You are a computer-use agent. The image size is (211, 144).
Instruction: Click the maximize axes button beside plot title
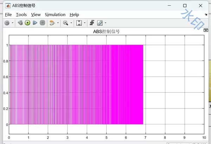pos(206,31)
